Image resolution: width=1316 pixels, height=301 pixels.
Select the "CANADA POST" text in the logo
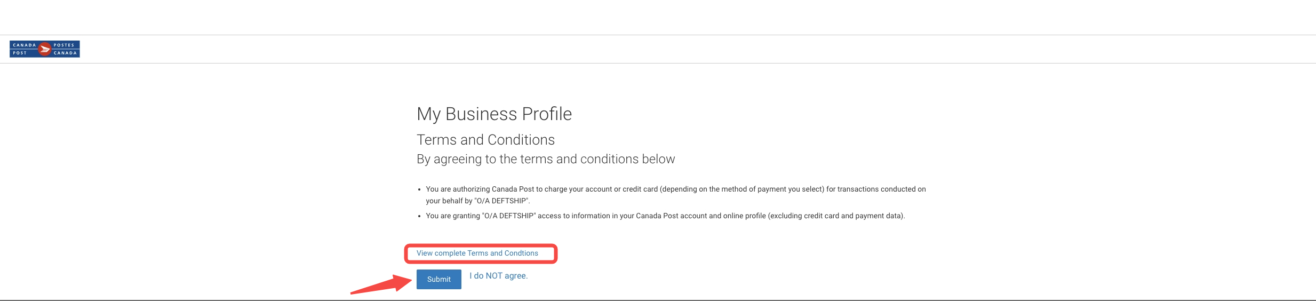(23, 49)
